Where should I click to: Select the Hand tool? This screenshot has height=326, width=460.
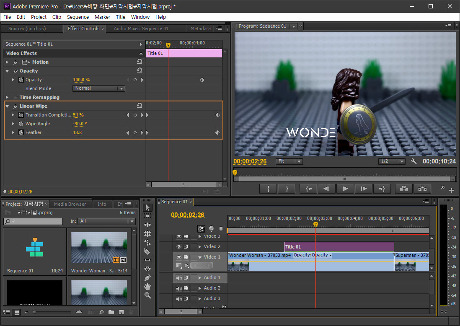[x=147, y=286]
